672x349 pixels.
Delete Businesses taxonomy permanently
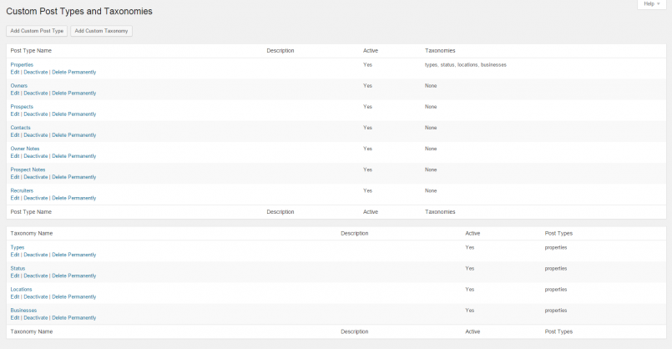[74, 318]
